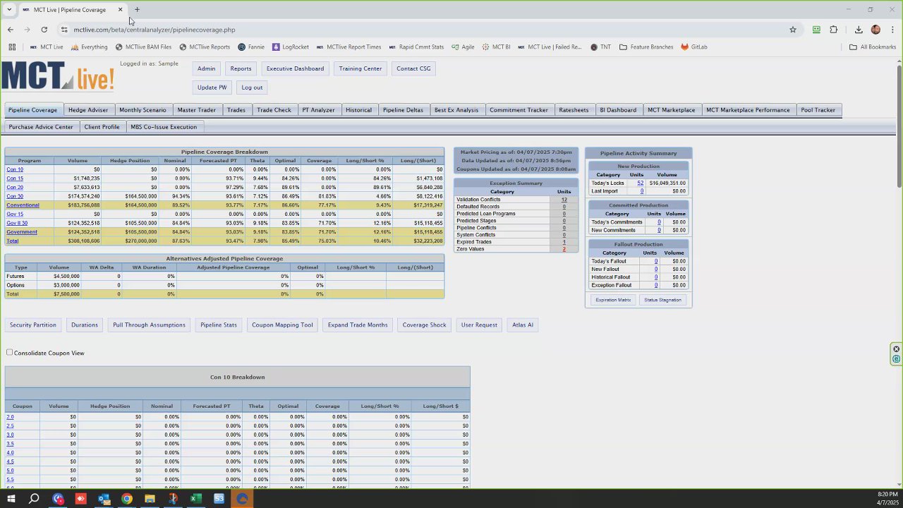Switch to the Hedge Adviser tab
The width and height of the screenshot is (903, 508).
pos(88,110)
